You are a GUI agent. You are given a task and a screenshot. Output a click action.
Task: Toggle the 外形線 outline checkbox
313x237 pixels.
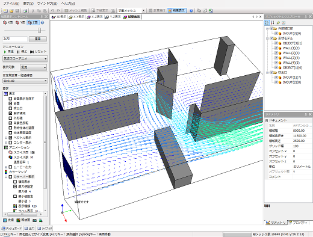[x=10, y=118]
